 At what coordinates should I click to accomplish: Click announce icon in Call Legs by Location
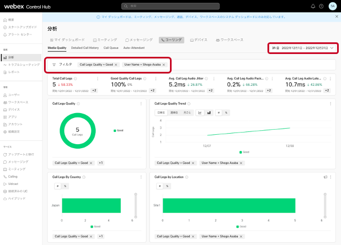tap(325, 177)
